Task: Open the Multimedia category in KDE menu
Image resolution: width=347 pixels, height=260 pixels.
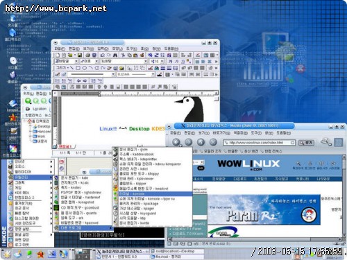Action: coord(30,172)
